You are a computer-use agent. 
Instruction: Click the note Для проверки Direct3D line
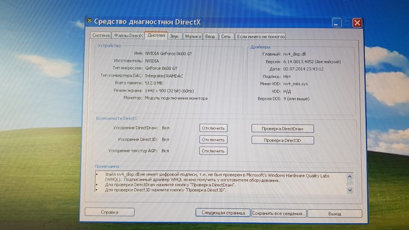166,190
